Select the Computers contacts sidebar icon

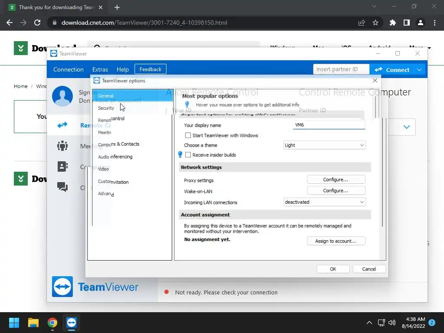62,166
